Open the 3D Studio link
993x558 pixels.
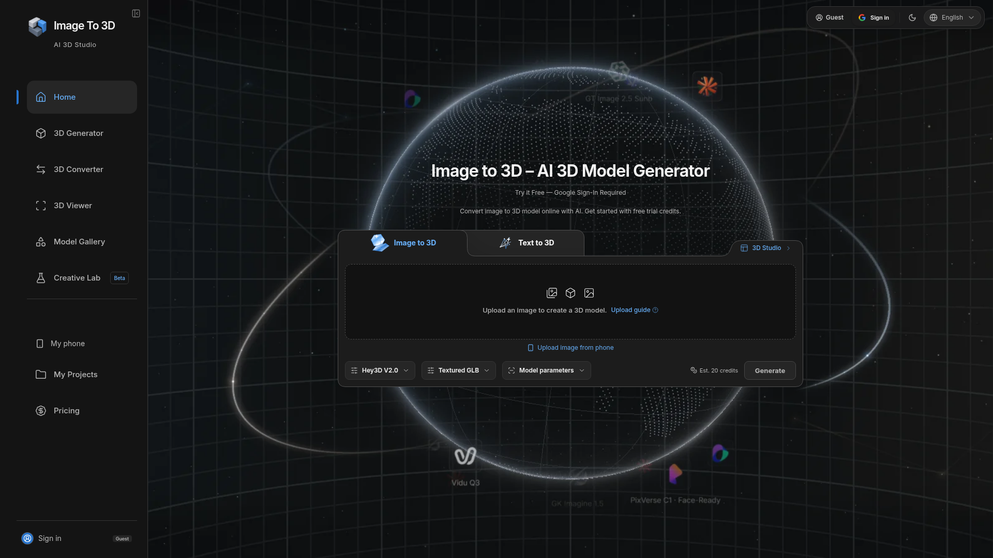click(x=765, y=248)
